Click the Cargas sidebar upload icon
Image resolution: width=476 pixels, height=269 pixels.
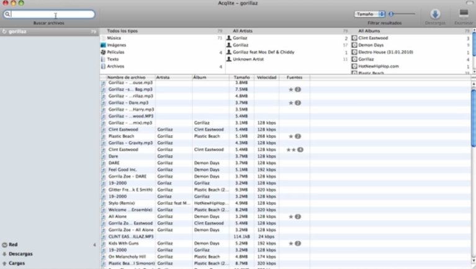point(4,263)
